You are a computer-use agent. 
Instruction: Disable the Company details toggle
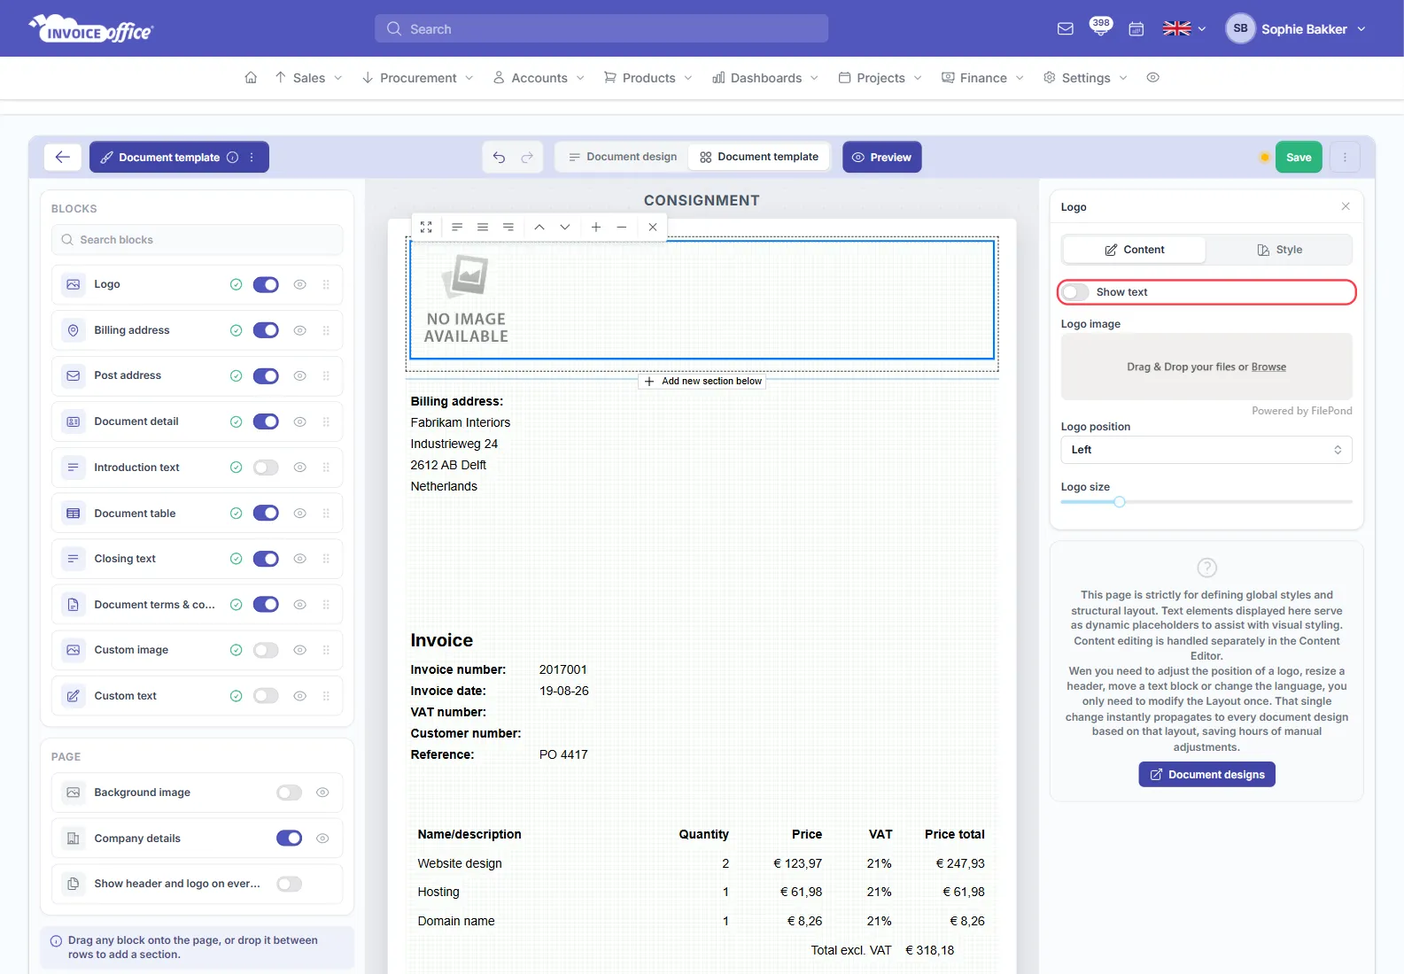(290, 839)
